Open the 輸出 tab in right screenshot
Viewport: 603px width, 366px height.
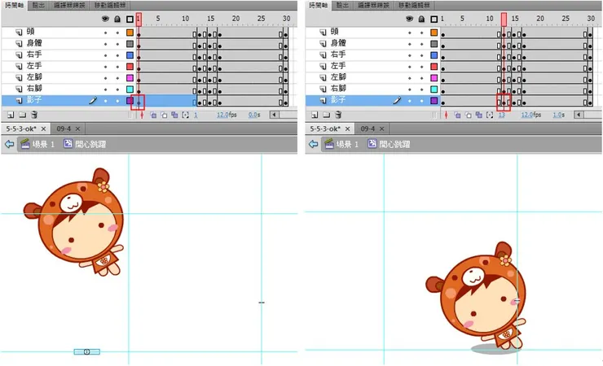[342, 6]
